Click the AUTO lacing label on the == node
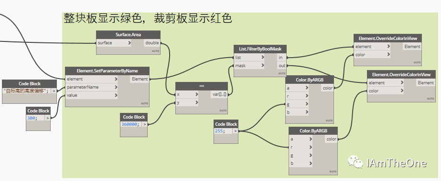The image size is (441, 181). [223, 111]
